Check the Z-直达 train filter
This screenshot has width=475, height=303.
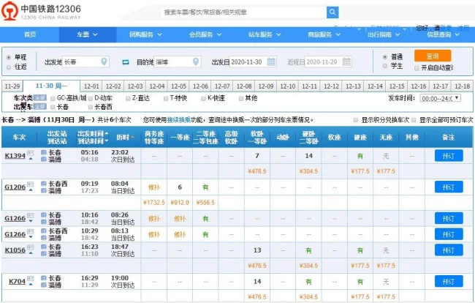coord(128,98)
